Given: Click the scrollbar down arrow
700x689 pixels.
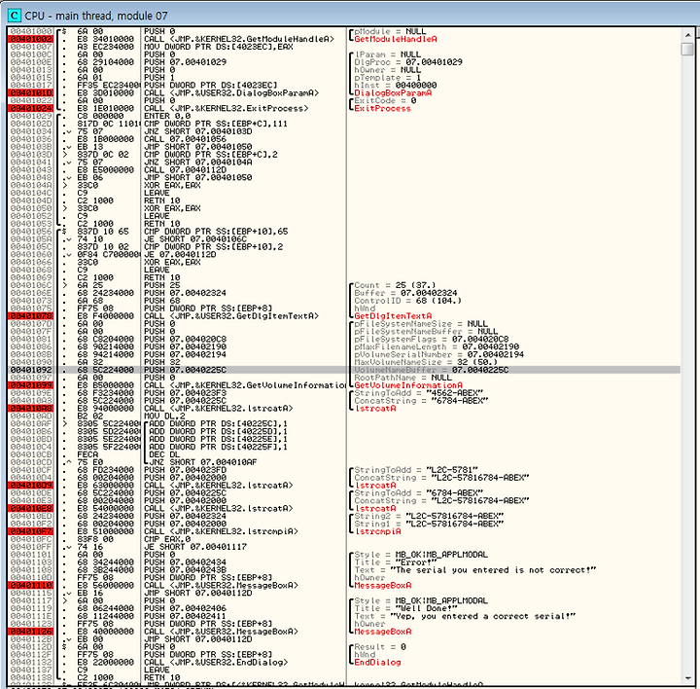Looking at the screenshot, I should tap(687, 678).
